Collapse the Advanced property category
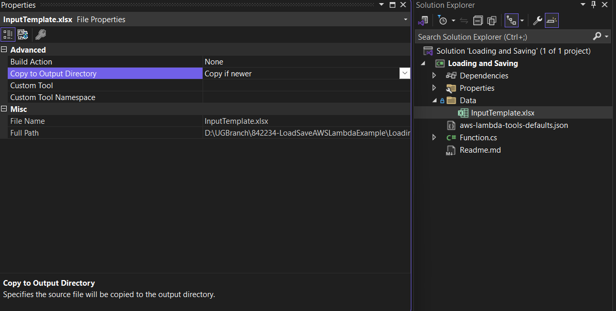This screenshot has height=311, width=616. point(4,50)
